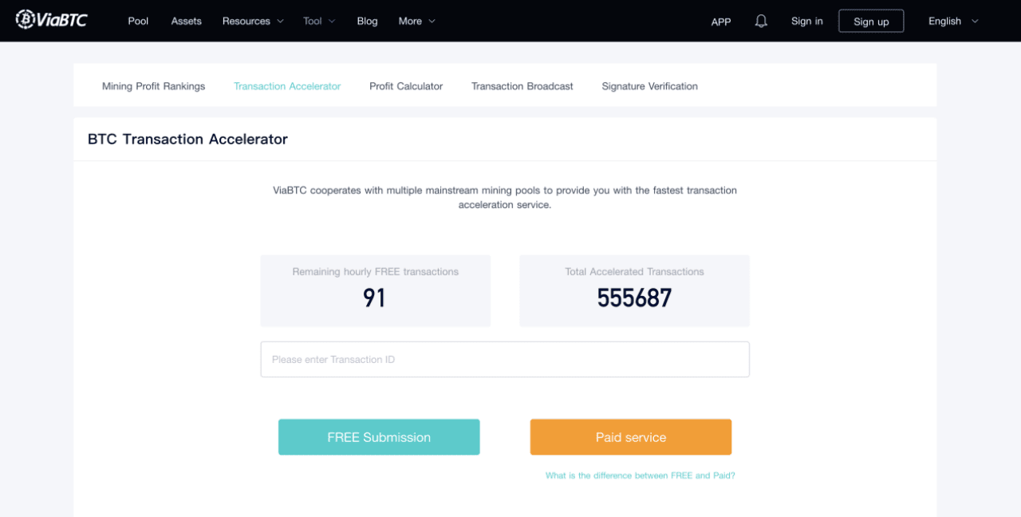Open the Pool menu item

[x=138, y=21]
